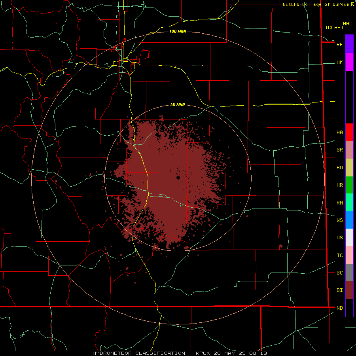Click the RA light-green legend swatch
Screen dimensions: 356x356
[x=349, y=203]
